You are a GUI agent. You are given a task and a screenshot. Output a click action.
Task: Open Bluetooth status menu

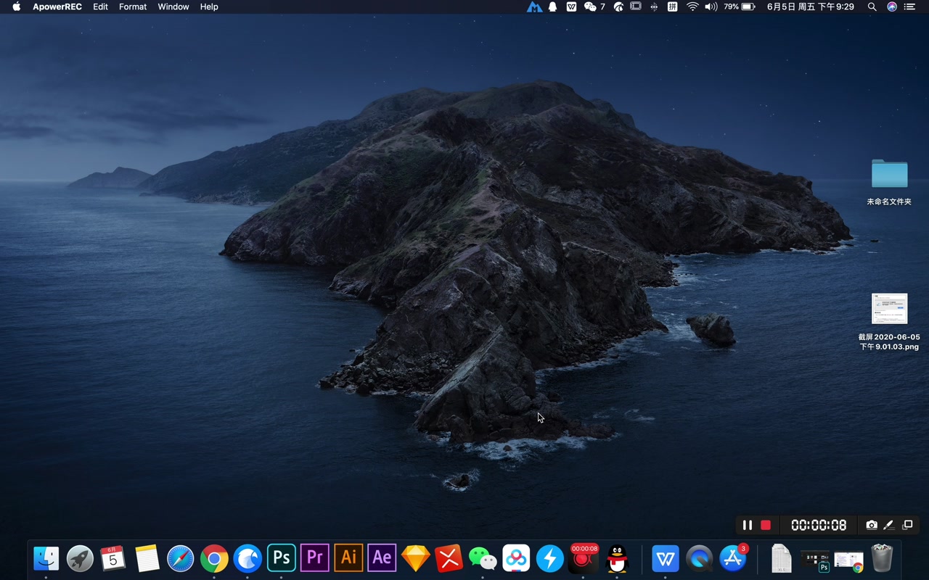pyautogui.click(x=654, y=7)
